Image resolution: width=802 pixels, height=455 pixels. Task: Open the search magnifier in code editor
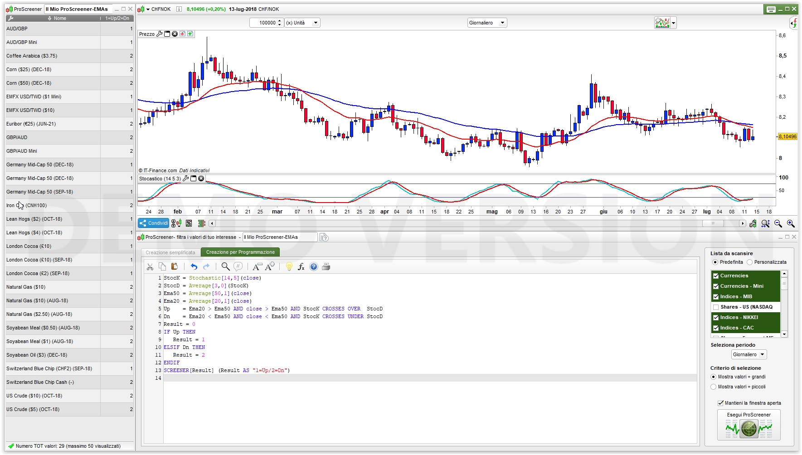click(225, 266)
